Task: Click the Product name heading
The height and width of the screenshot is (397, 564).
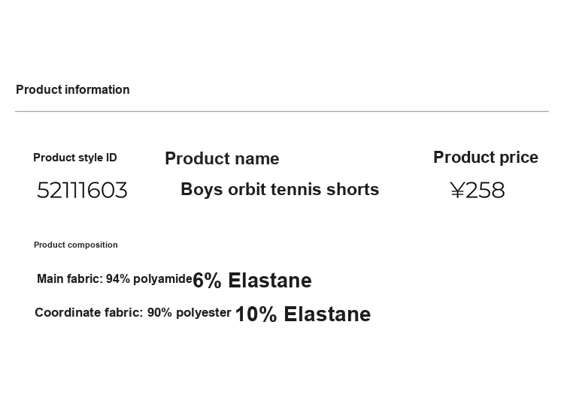Action: (222, 158)
